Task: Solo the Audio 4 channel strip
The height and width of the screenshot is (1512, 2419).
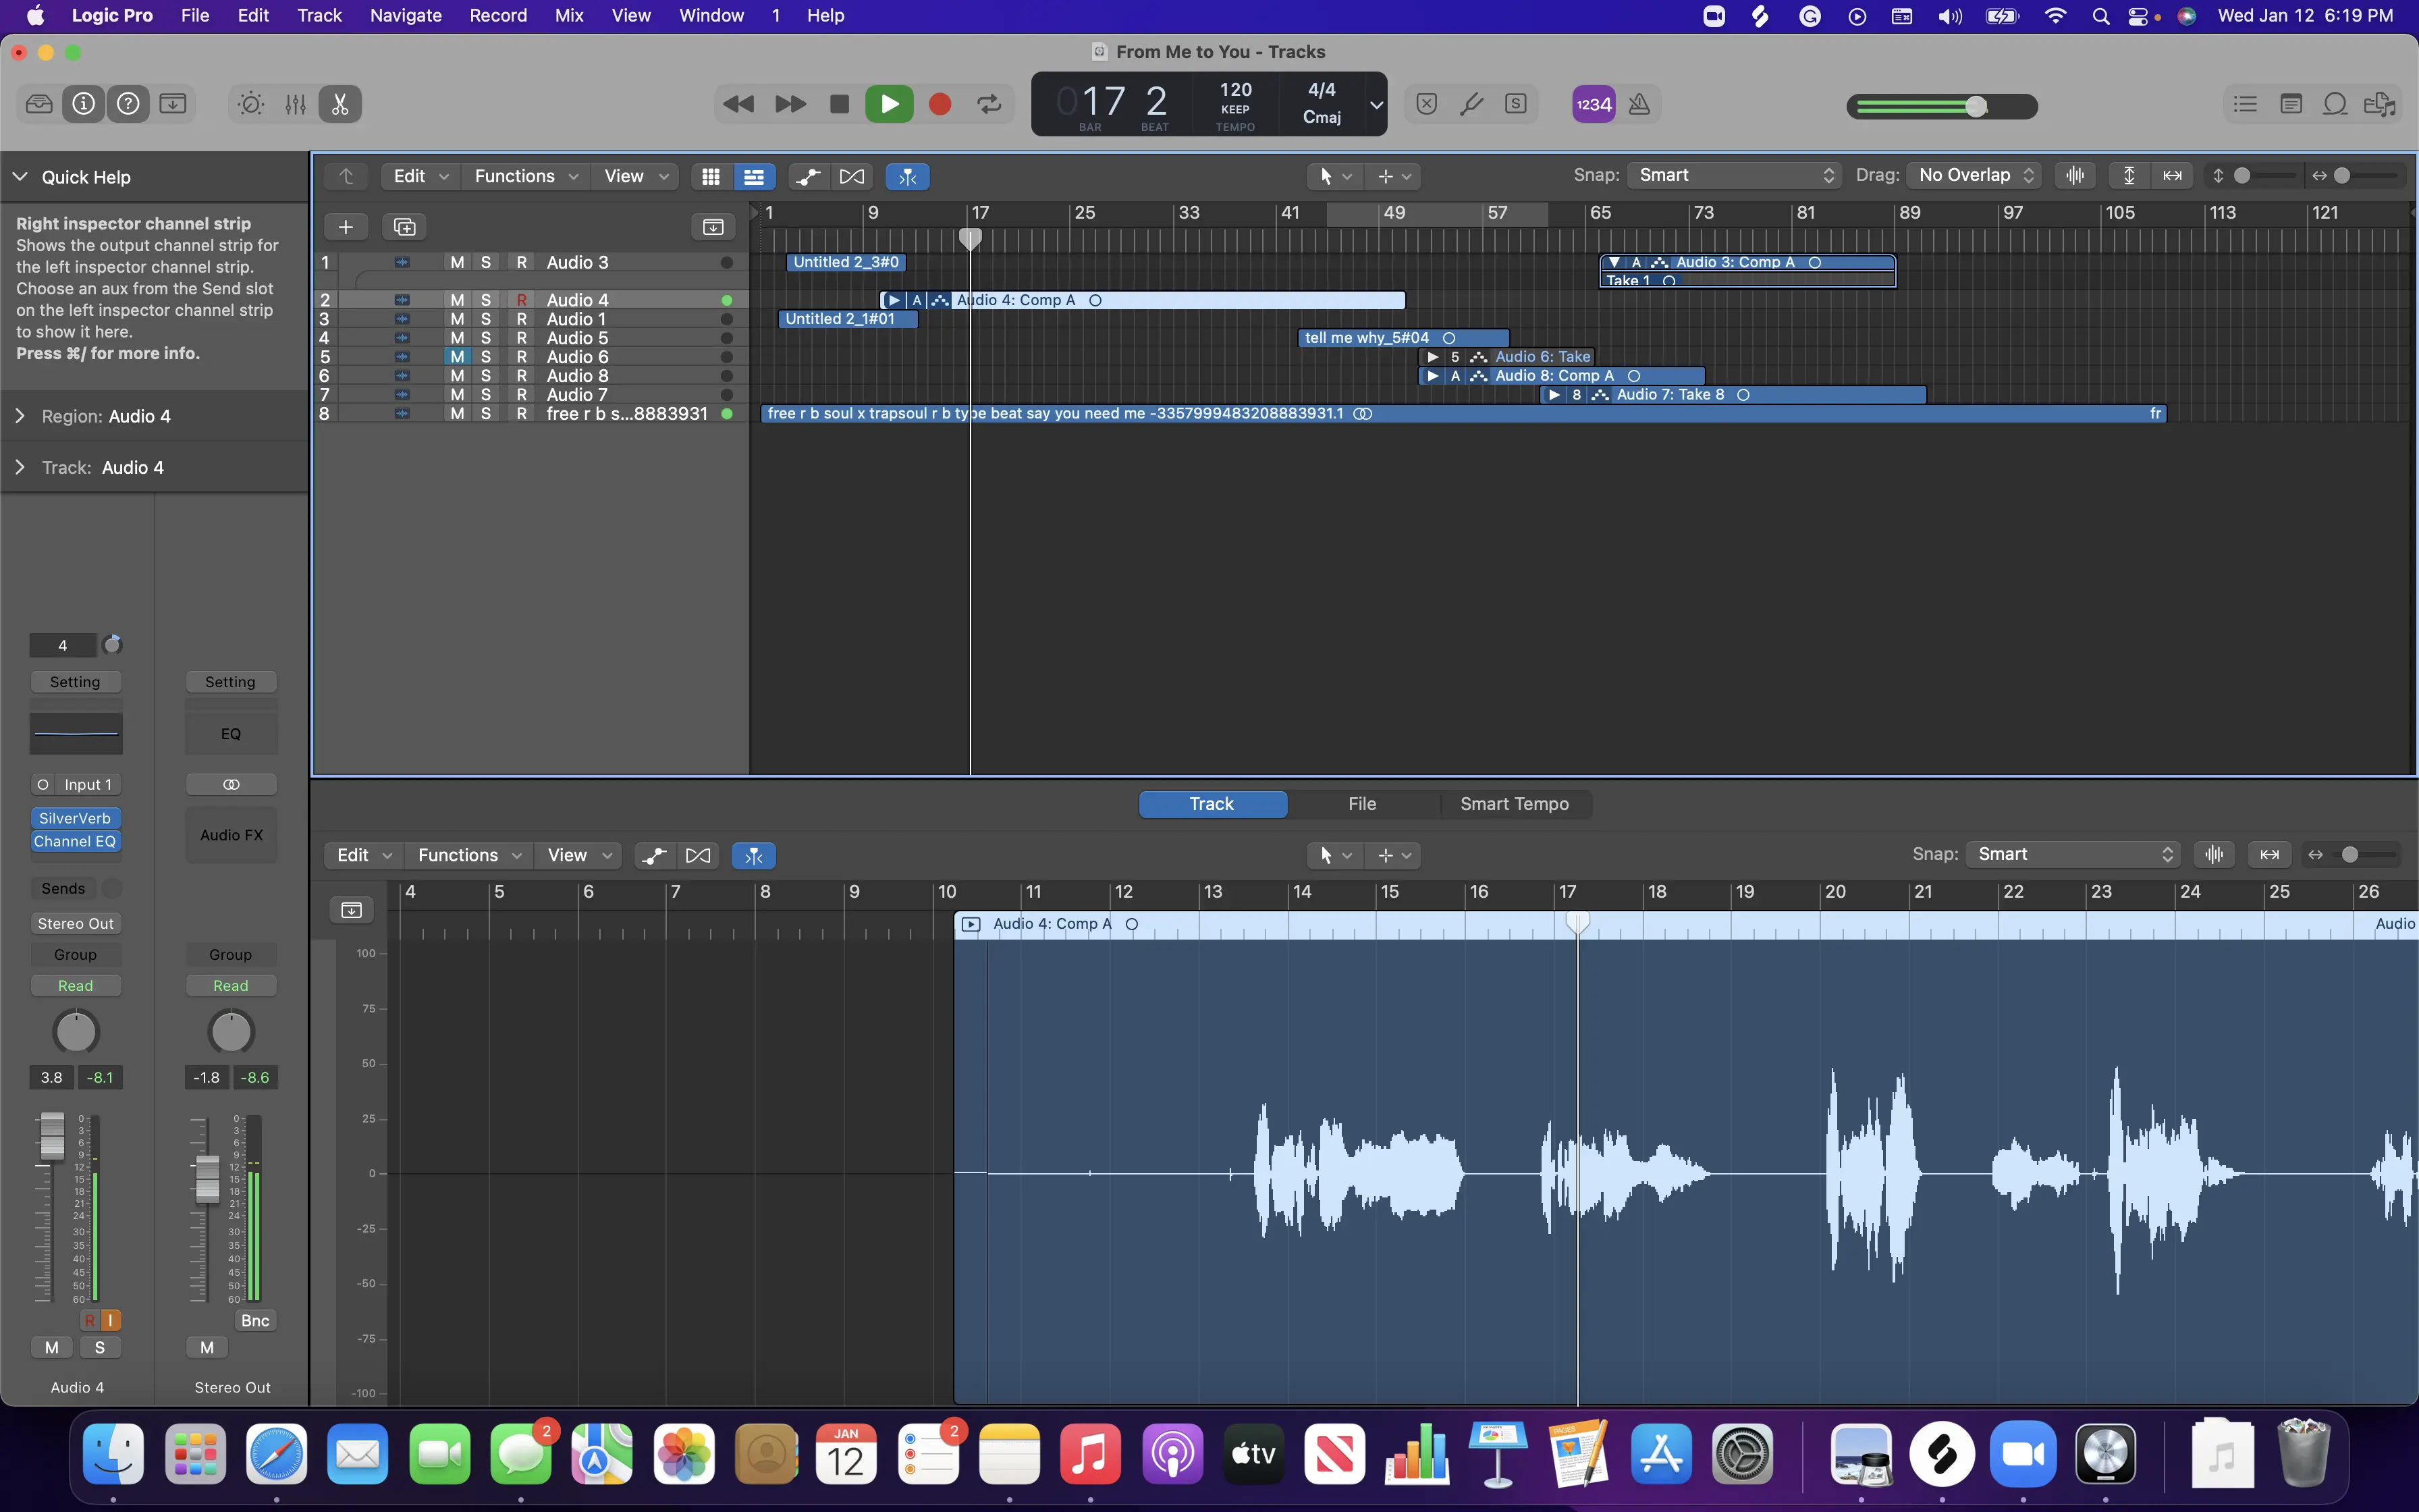Action: 99,1347
